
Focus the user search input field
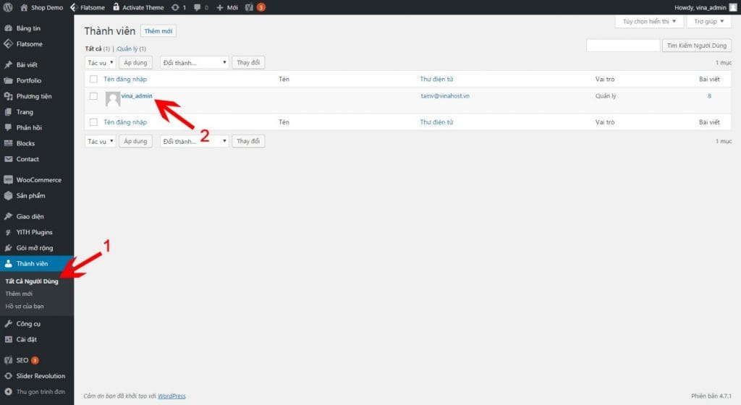click(623, 46)
